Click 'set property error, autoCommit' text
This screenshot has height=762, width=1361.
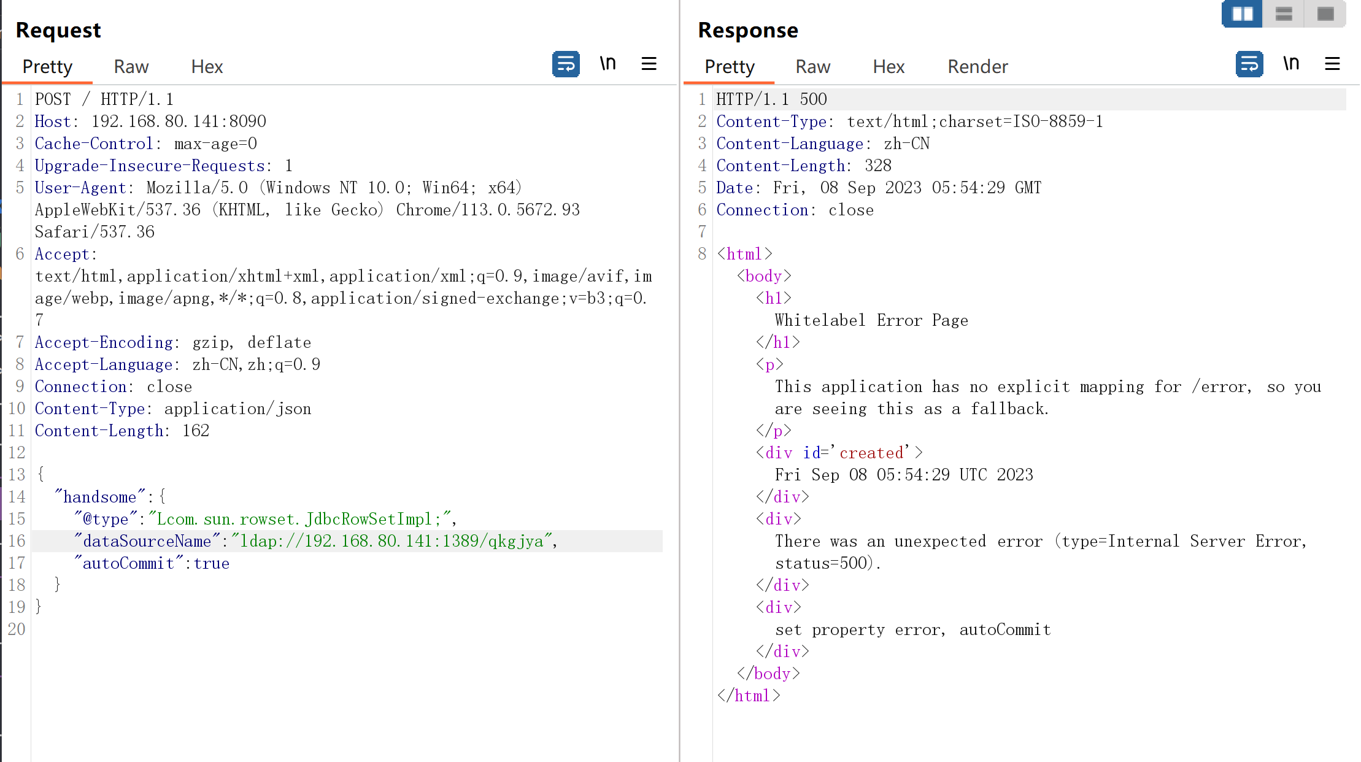pyautogui.click(x=913, y=629)
